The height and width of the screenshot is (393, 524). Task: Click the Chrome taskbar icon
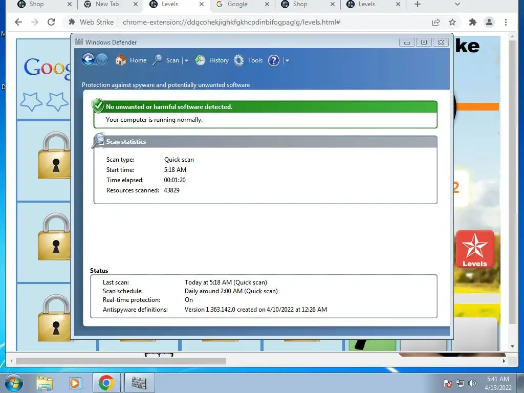click(106, 383)
